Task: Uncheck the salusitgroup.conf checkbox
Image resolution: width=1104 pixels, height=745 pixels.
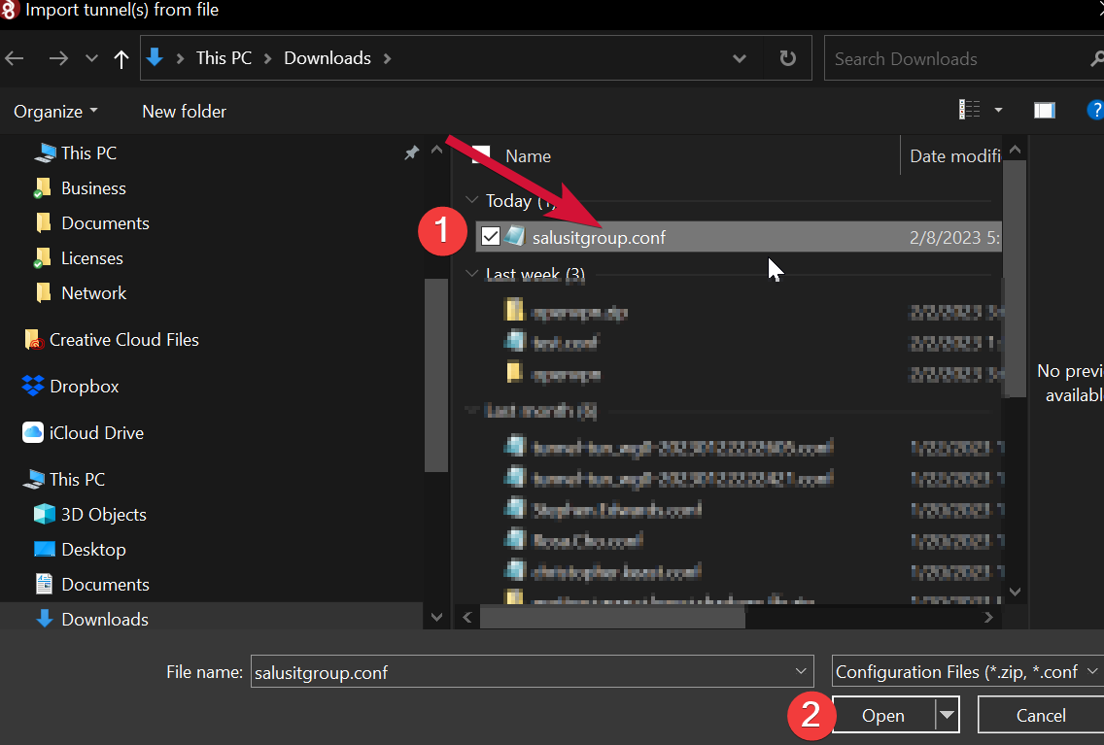Action: point(491,236)
